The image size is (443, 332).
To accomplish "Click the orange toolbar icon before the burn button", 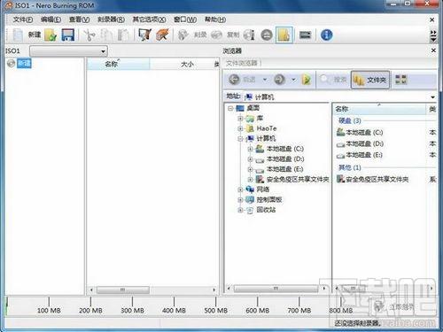I will [162, 35].
